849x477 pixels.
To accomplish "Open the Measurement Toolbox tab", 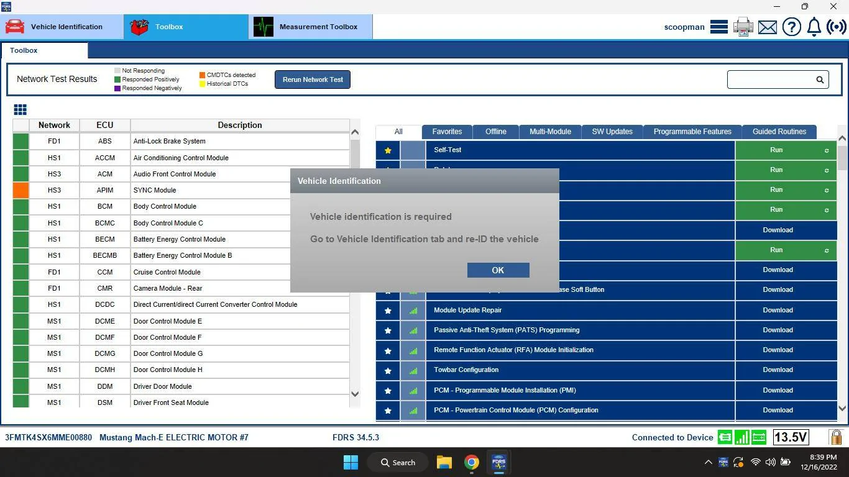I will (311, 27).
